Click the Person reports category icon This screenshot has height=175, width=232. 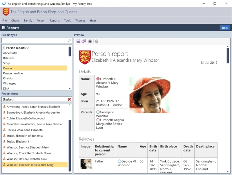pos(4,48)
